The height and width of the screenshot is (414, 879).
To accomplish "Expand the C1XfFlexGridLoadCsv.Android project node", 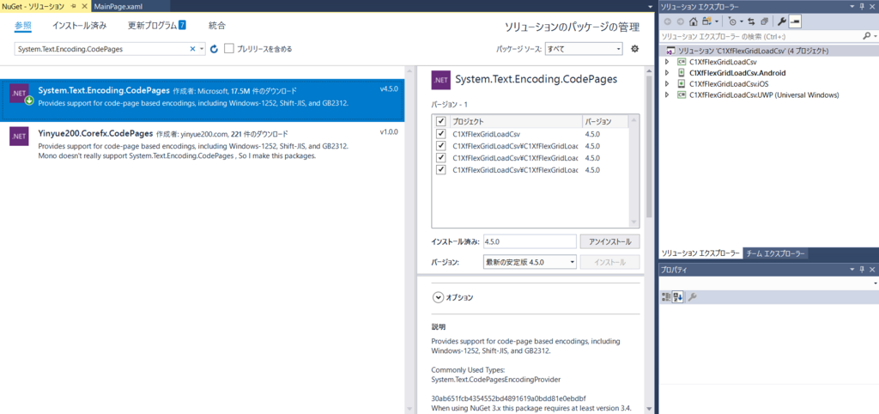I will pos(666,73).
